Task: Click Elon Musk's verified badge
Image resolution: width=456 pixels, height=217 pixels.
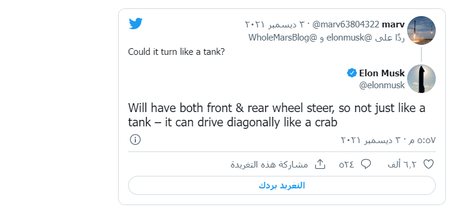Action: pos(352,73)
